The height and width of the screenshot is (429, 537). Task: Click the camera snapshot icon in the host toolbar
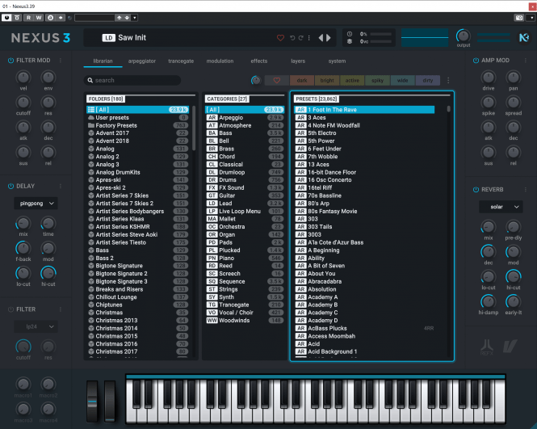point(519,18)
